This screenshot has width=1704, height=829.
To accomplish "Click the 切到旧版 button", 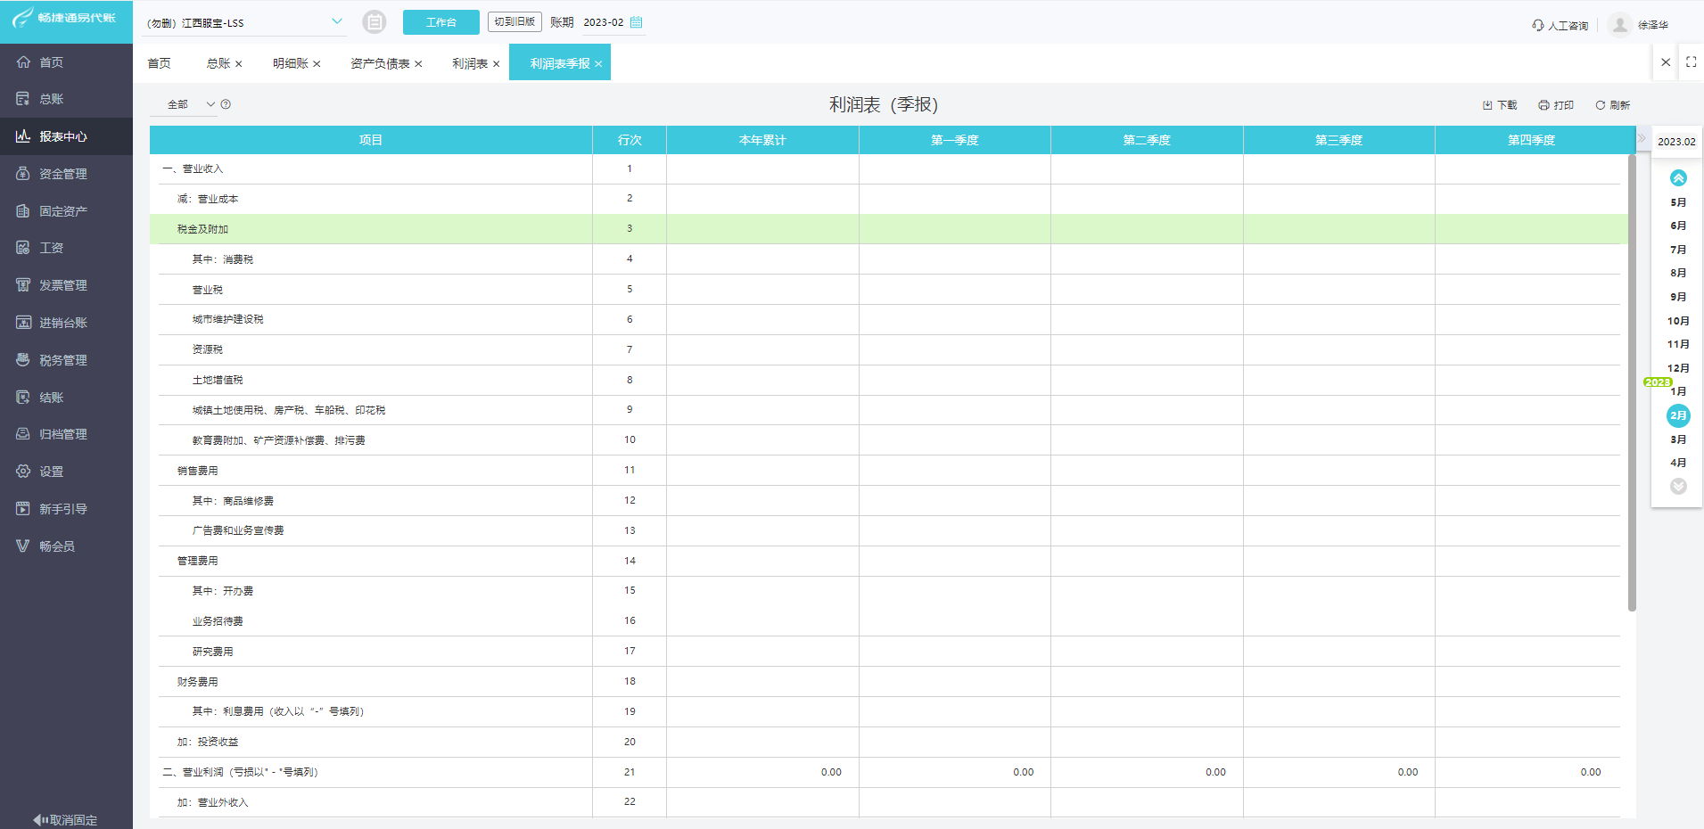I will [x=514, y=21].
